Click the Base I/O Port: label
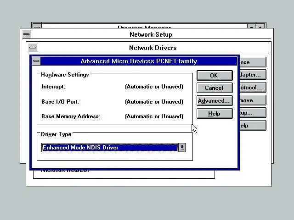The height and width of the screenshot is (220, 294). pos(60,102)
